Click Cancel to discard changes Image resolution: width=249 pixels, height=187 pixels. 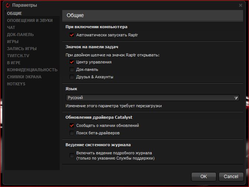coord(231,177)
